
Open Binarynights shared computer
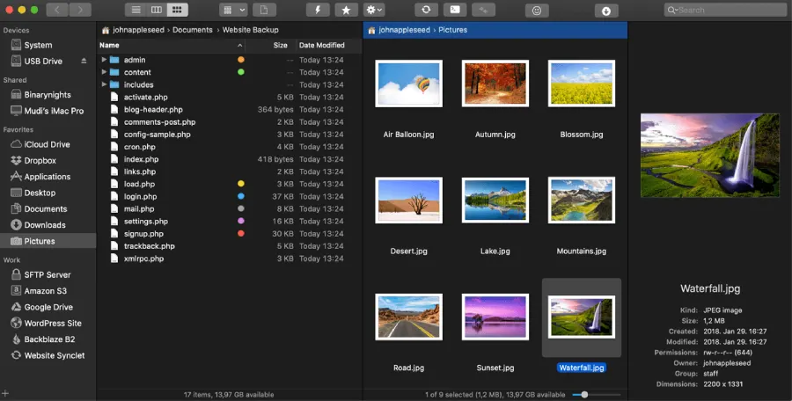coord(48,94)
